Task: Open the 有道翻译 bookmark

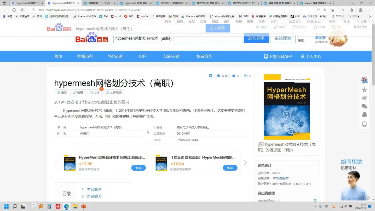Action: coord(259,16)
